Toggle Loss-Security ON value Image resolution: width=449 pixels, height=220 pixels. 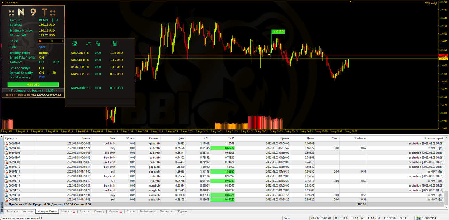[41, 68]
